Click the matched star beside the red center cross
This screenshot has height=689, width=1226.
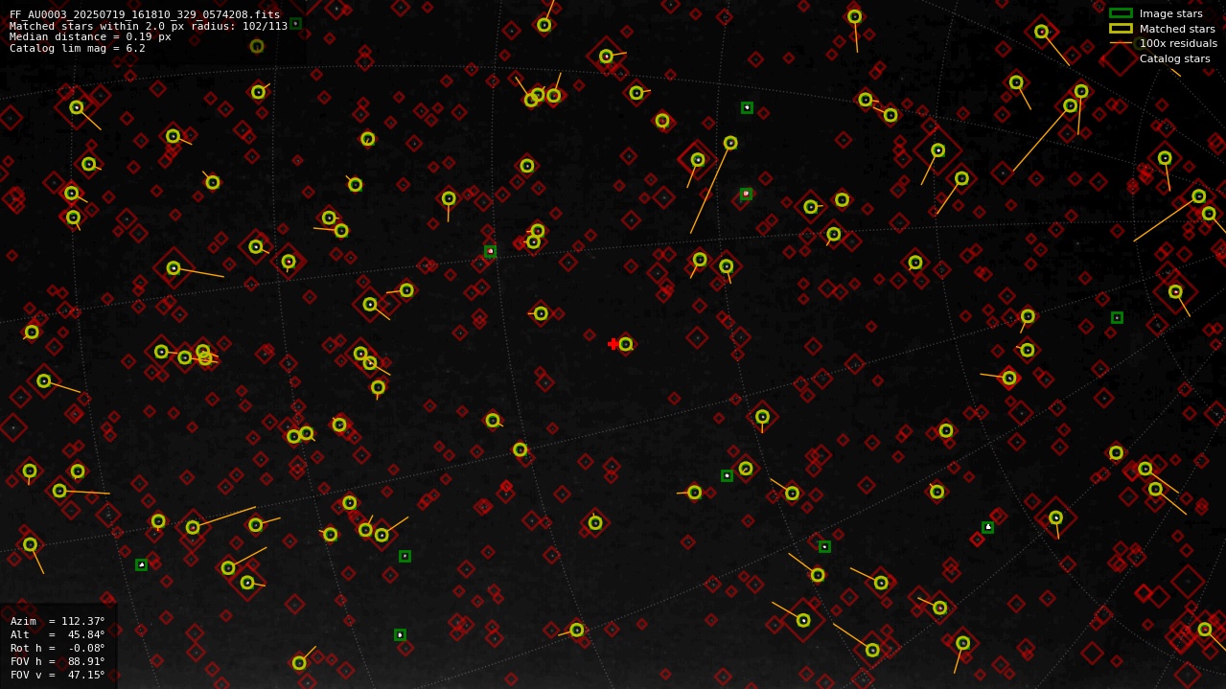[x=626, y=344]
